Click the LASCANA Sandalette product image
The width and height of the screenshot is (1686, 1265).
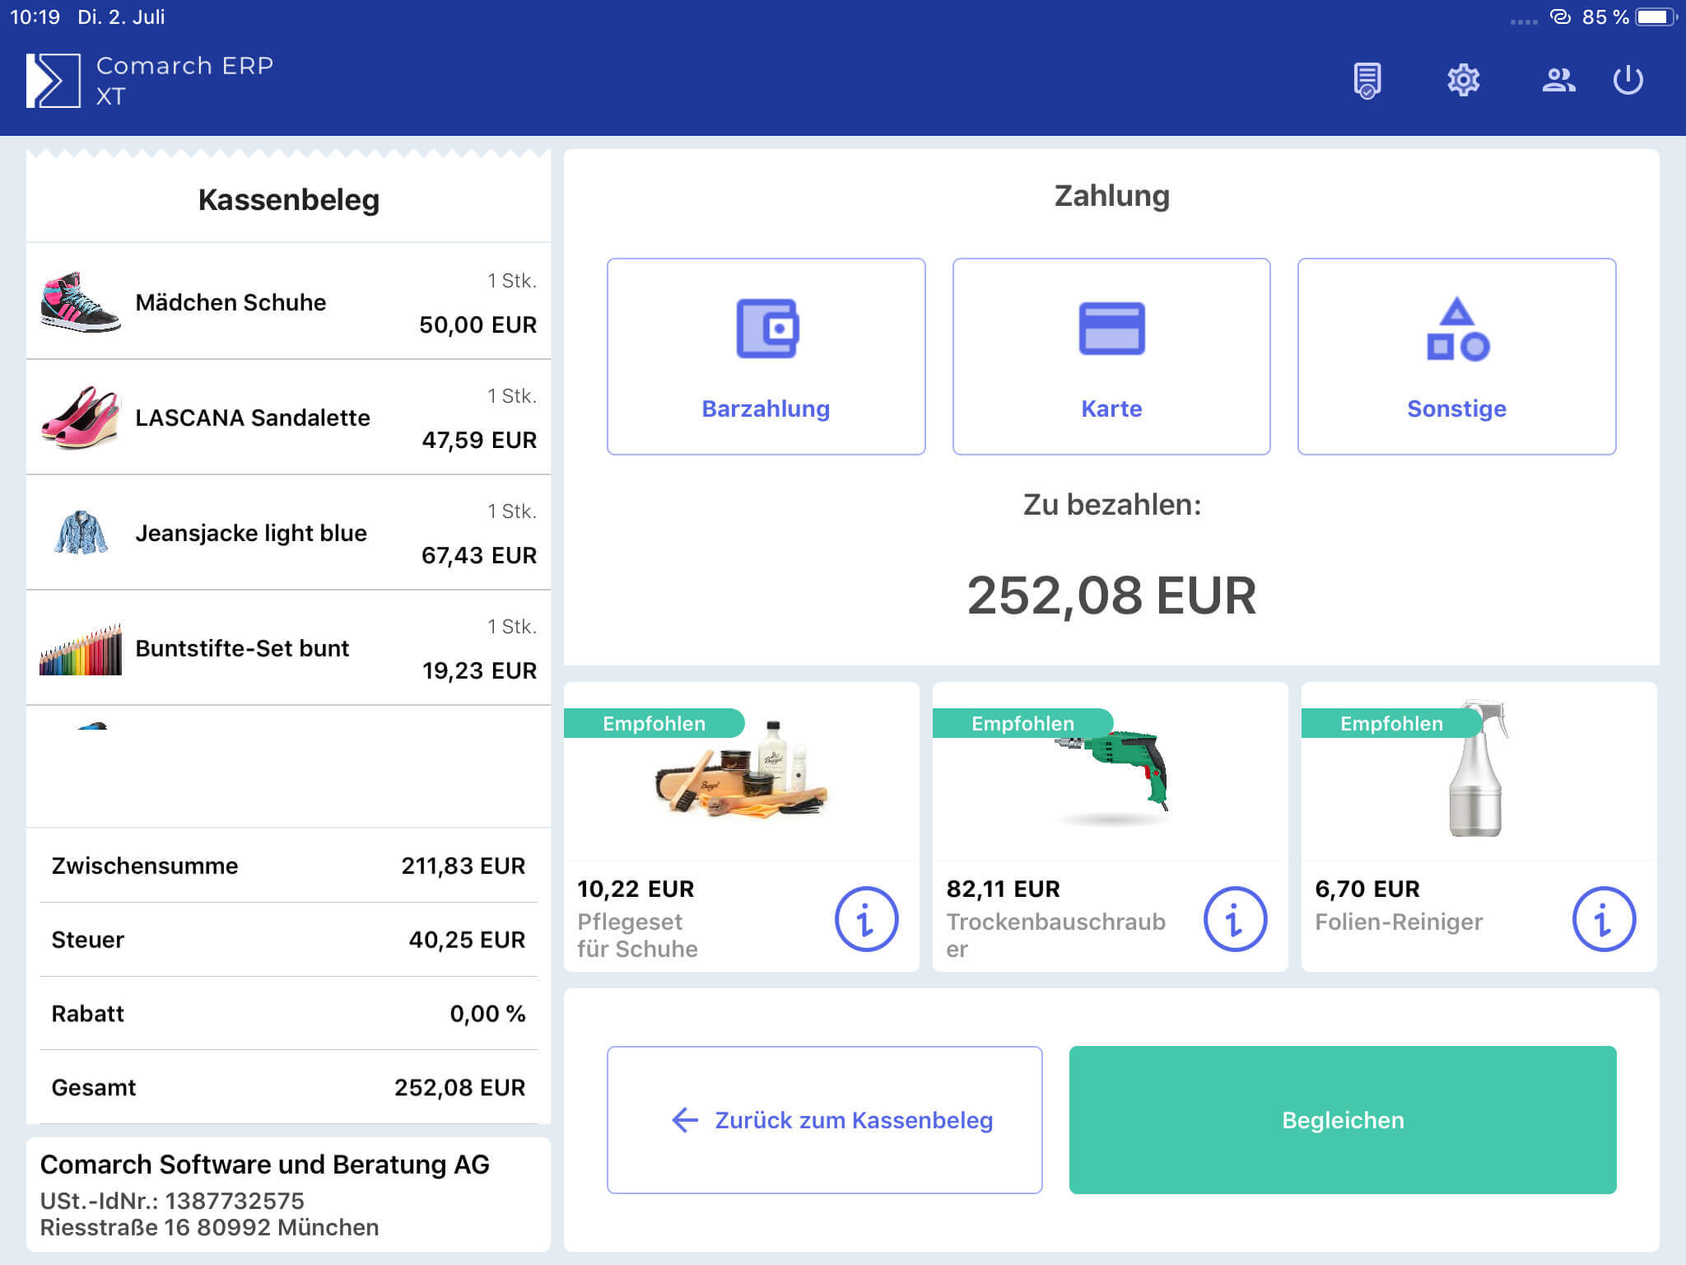80,418
